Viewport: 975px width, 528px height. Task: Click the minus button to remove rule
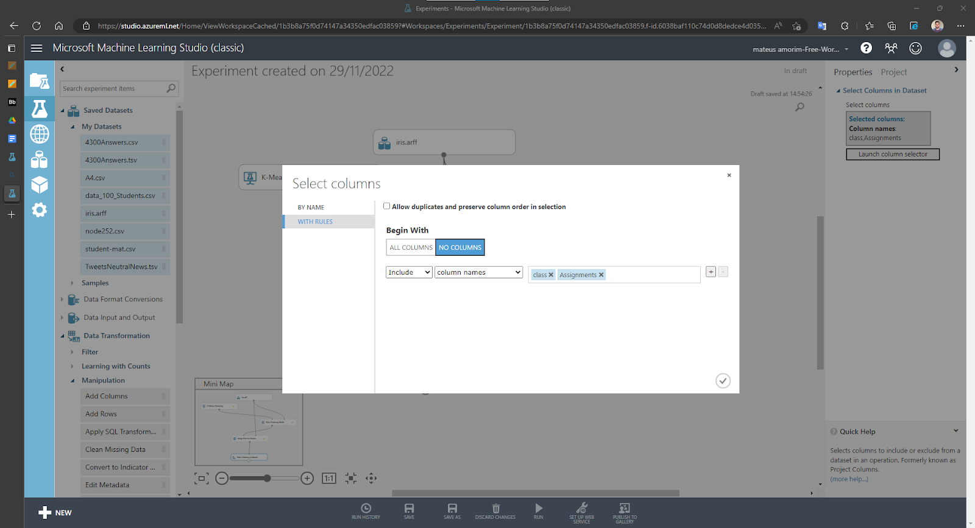click(723, 272)
